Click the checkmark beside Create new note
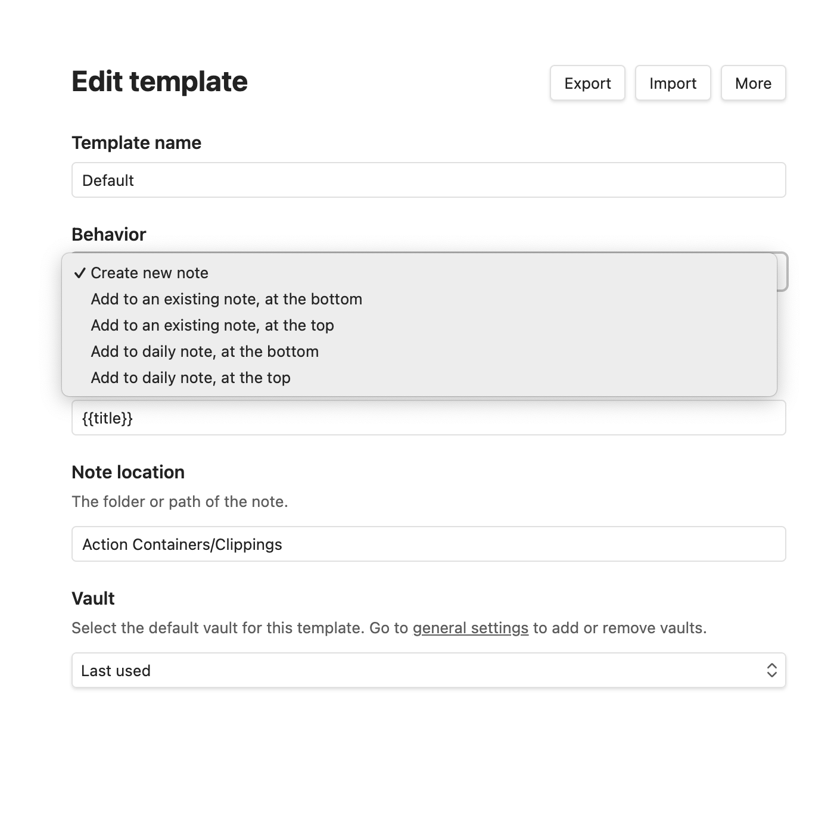The image size is (834, 834). click(80, 273)
